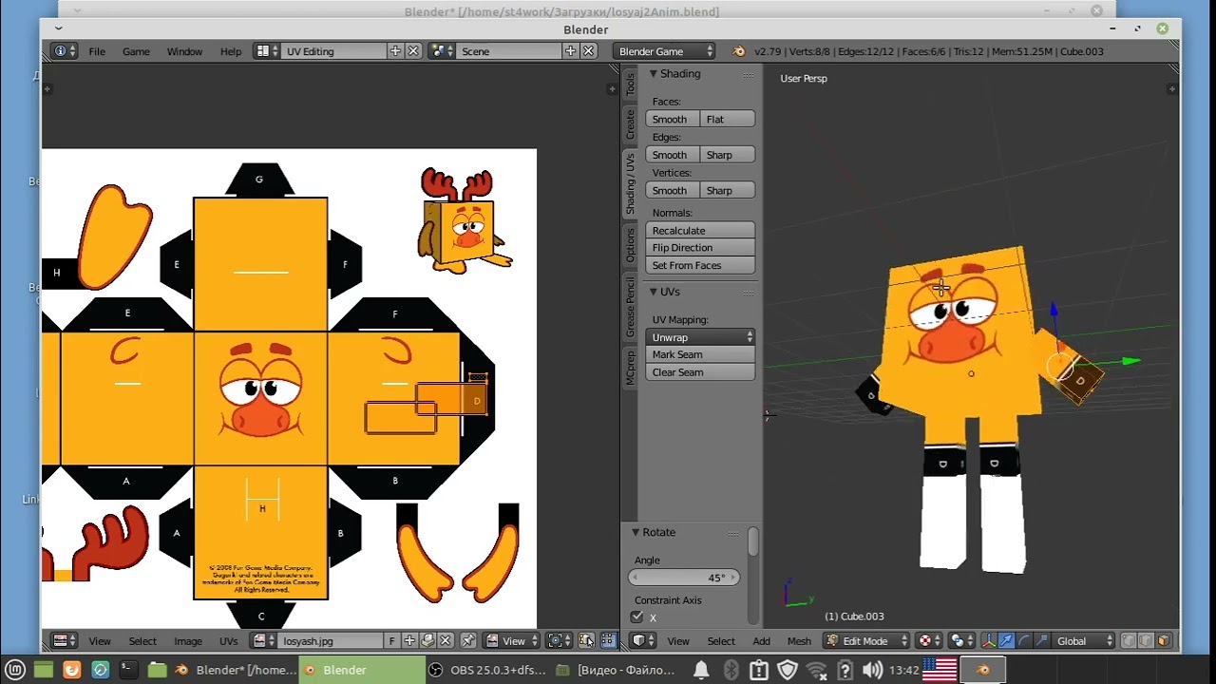This screenshot has height=684, width=1216.
Task: Open an image file from disk
Action: [427, 641]
